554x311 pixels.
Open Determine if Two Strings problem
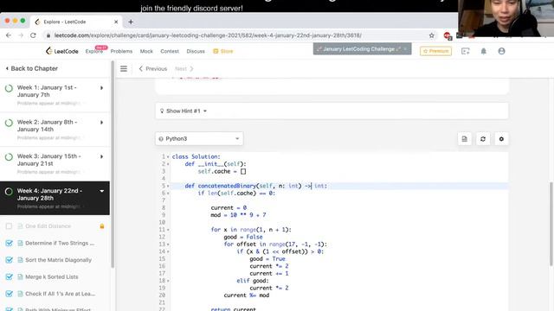coord(60,243)
